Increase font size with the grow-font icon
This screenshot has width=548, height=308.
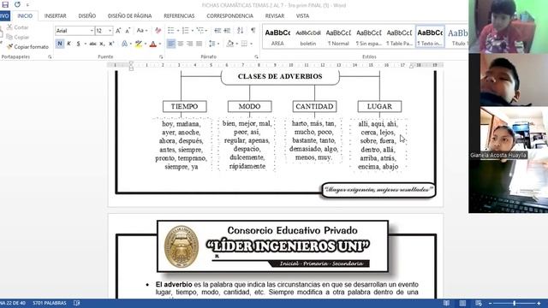(118, 31)
